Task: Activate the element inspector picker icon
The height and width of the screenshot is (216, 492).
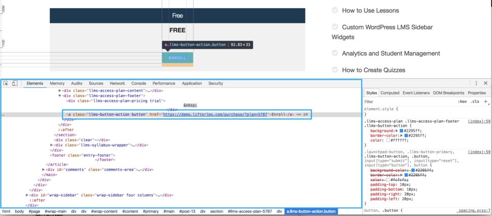Action: tap(6, 84)
